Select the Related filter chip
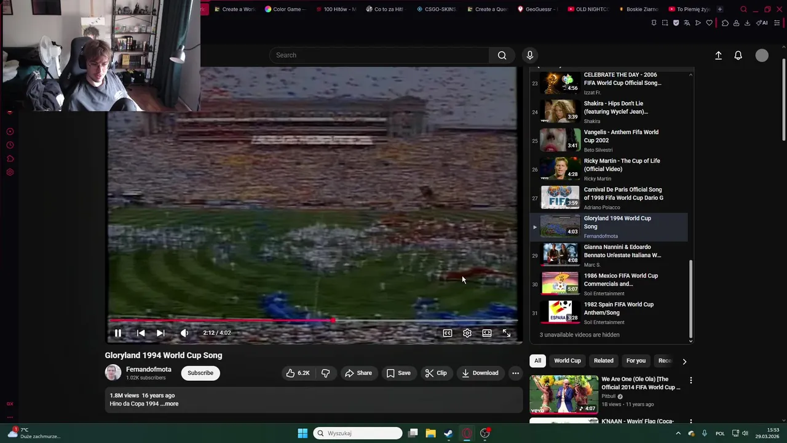This screenshot has width=787, height=443. tap(604, 361)
